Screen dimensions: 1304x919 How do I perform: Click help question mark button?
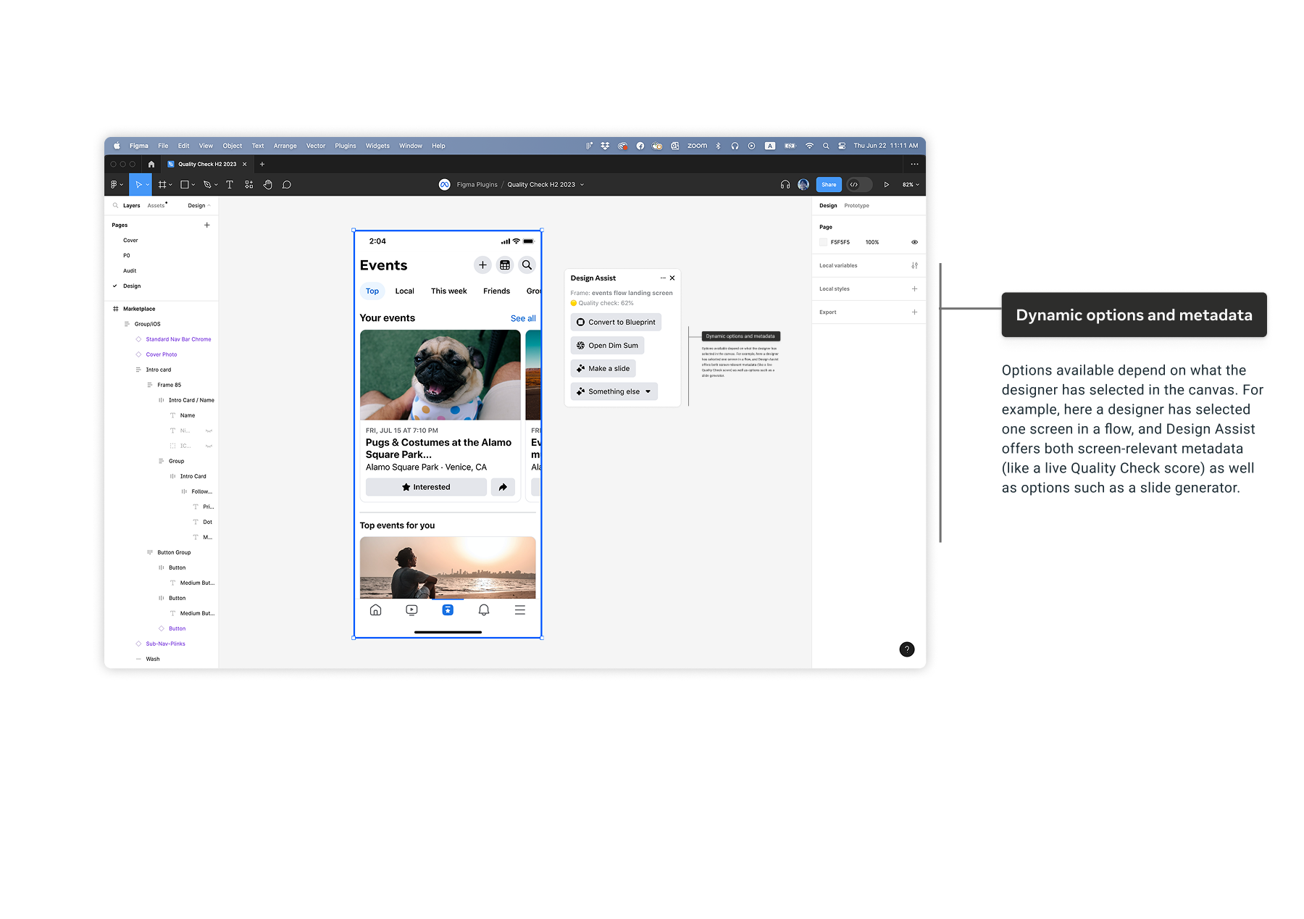(906, 649)
